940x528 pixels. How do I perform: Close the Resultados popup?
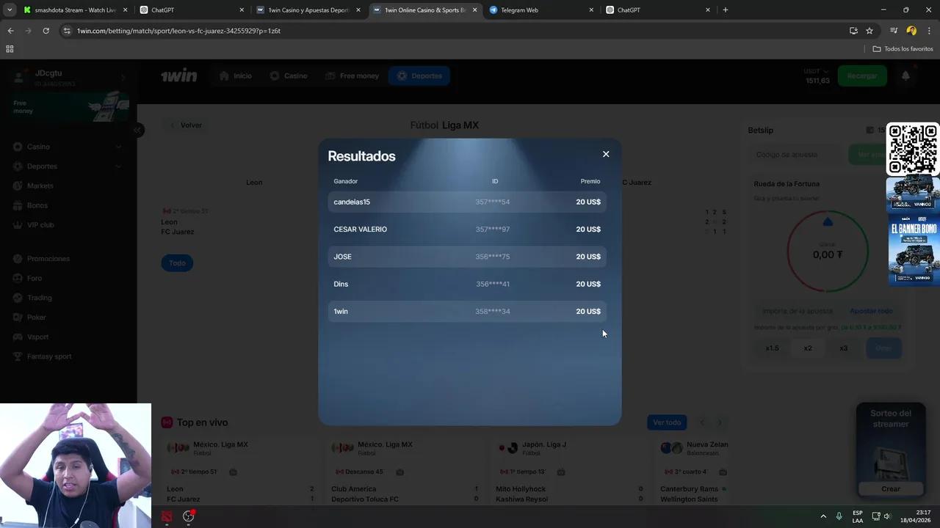pos(606,154)
